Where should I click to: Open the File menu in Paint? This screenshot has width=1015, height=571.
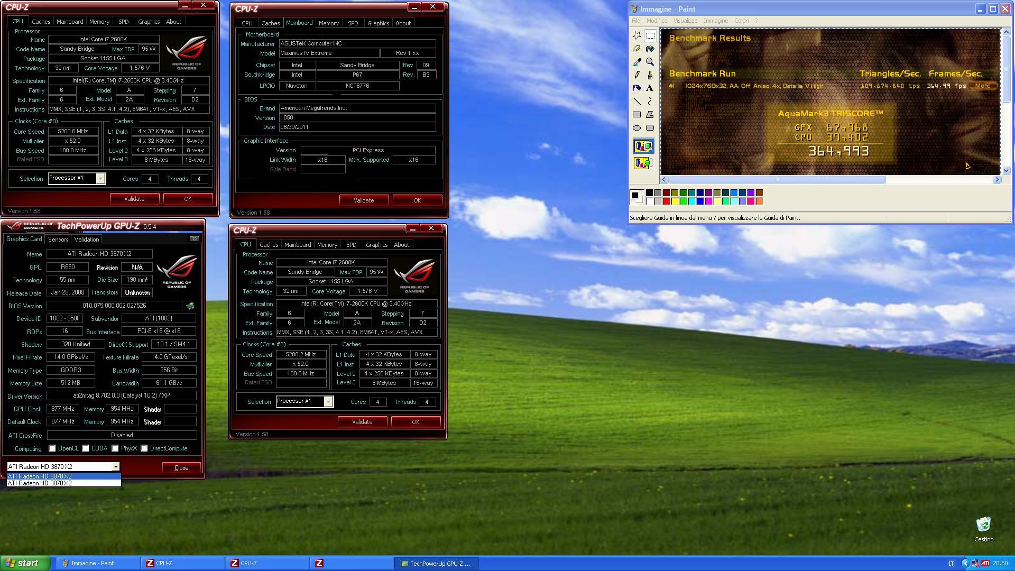[x=636, y=21]
